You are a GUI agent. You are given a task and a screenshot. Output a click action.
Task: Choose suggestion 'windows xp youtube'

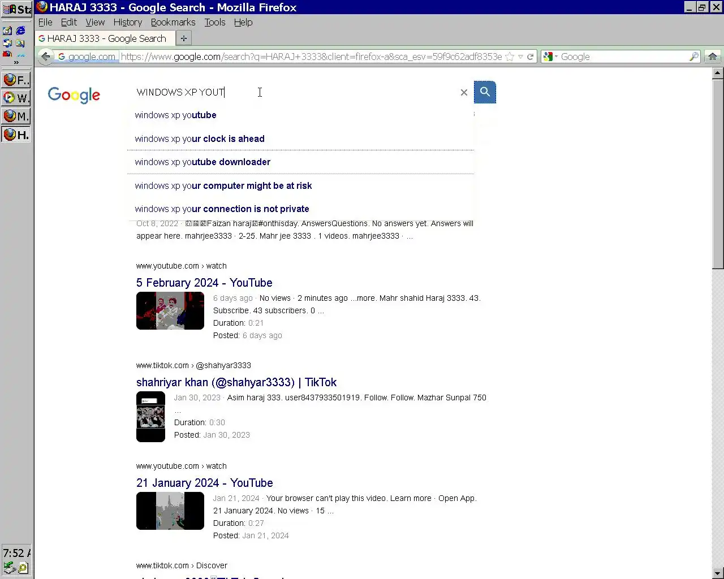pyautogui.click(x=300, y=115)
